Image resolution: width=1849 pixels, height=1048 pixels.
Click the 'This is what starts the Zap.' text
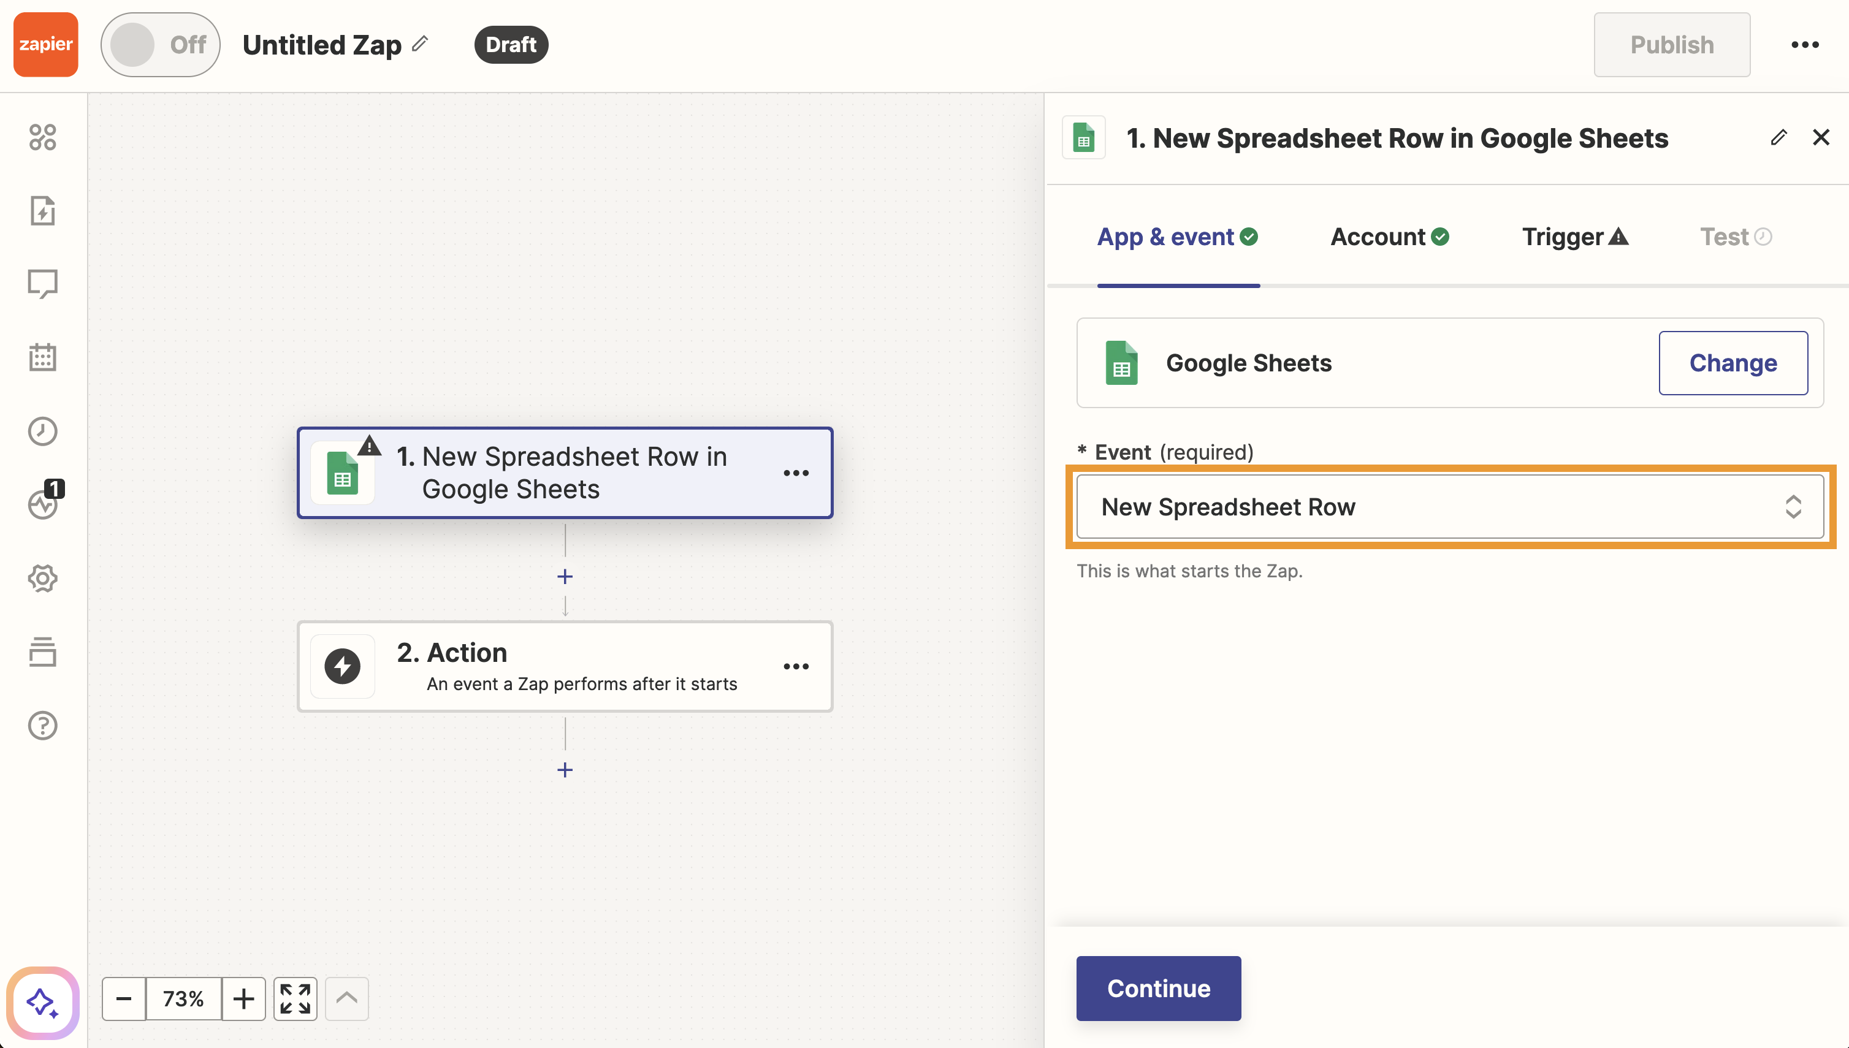[1189, 571]
